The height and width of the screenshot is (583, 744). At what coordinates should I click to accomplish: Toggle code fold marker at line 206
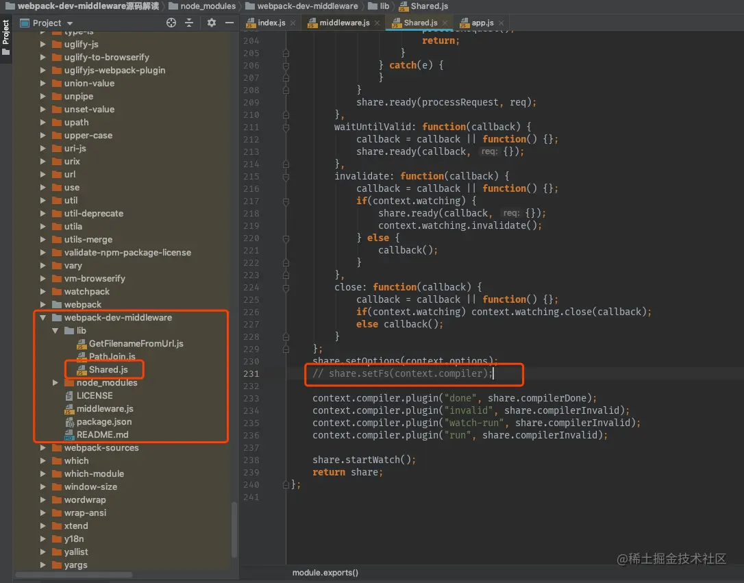(x=286, y=66)
